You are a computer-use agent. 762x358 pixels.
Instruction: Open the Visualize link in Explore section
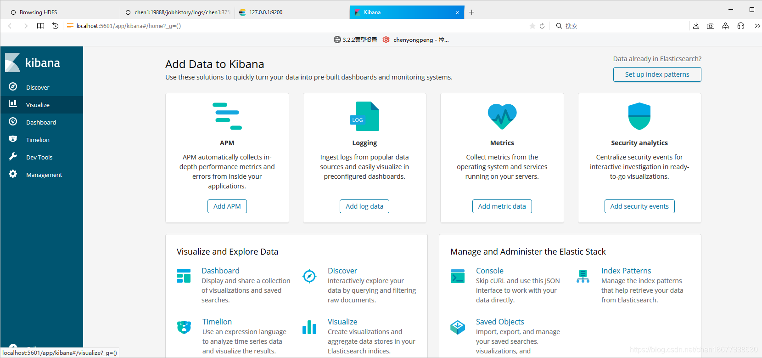click(342, 322)
